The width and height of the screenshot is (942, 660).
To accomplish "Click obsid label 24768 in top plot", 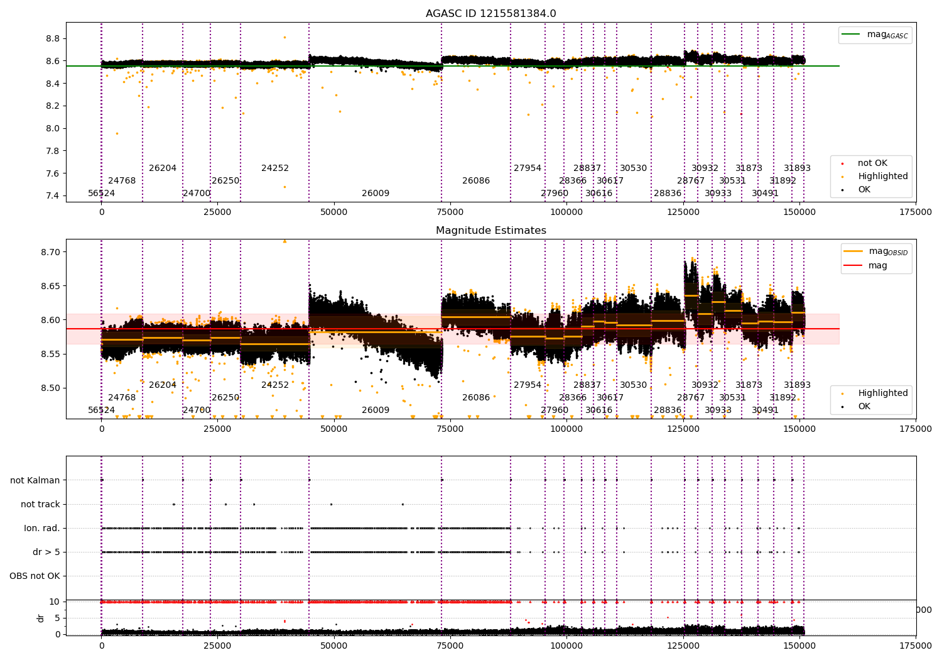I will [122, 180].
